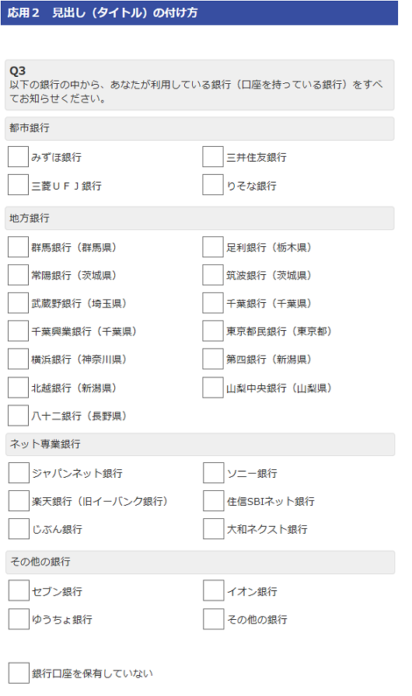Select the 八十二銀行（長野県） checkbox
The height and width of the screenshot is (696, 412).
(x=18, y=416)
